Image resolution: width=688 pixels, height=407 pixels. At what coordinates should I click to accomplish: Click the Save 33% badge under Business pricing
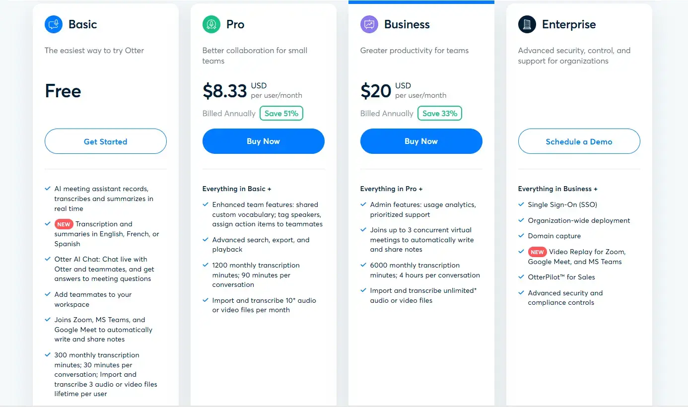[439, 113]
